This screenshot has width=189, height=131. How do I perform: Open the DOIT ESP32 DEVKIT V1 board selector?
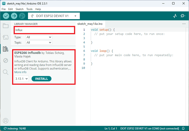[54, 16]
